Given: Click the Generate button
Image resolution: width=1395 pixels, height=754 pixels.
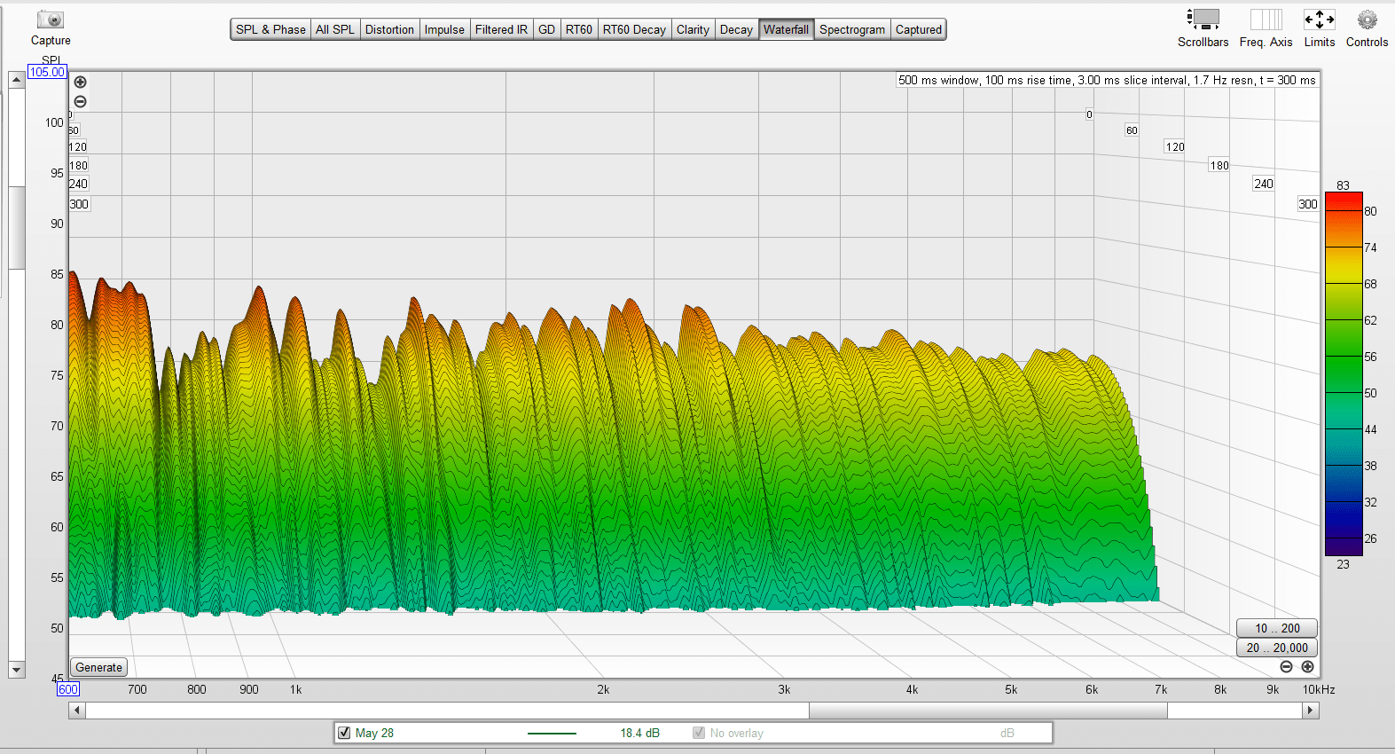Looking at the screenshot, I should point(98,667).
